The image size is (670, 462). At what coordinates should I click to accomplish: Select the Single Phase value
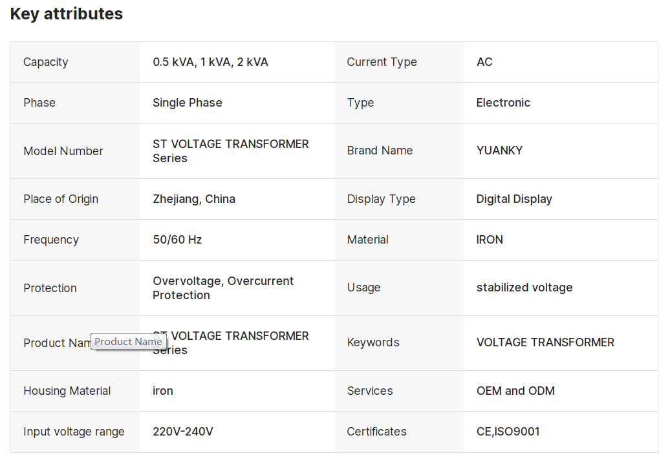187,103
